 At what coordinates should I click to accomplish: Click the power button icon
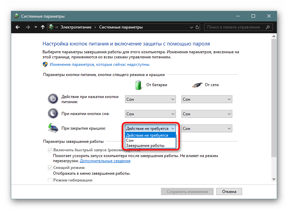click(53, 99)
